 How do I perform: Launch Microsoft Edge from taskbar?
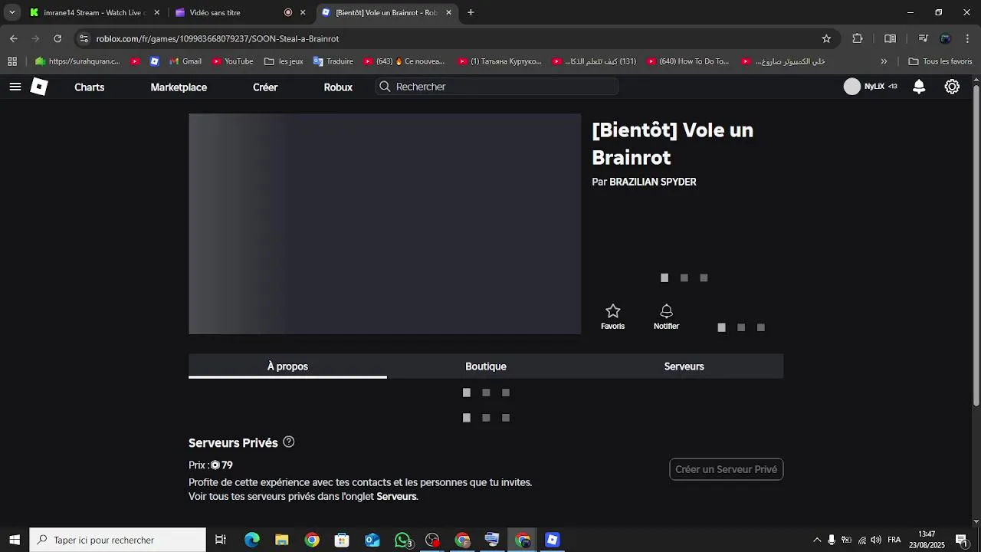click(x=252, y=540)
